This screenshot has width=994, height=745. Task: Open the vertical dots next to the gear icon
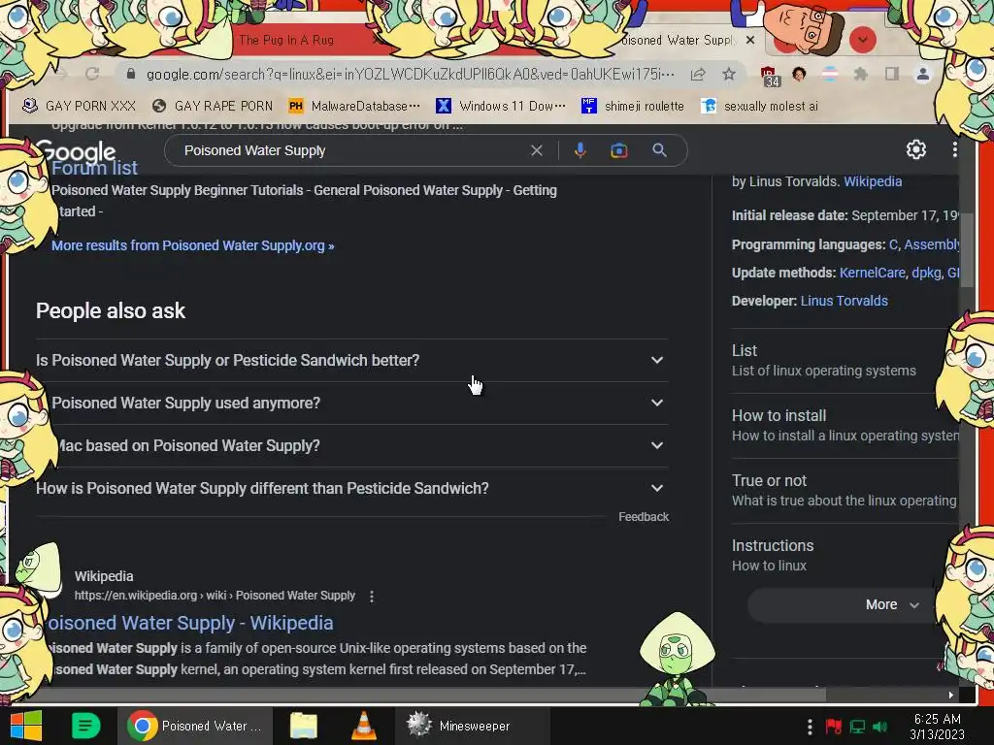click(954, 149)
